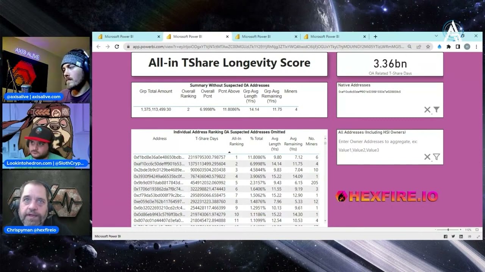The width and height of the screenshot is (485, 272).
Task: Sort by No. Miners column header
Action: (311, 141)
